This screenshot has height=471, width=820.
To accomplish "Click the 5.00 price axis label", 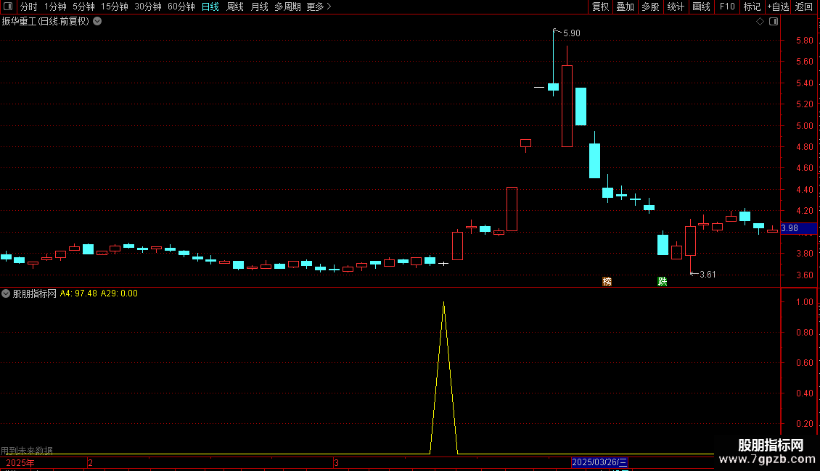I will (x=804, y=126).
